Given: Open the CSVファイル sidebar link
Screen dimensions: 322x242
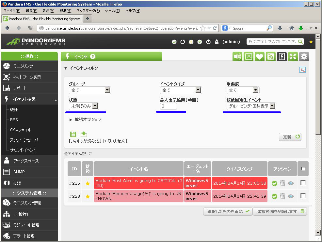Looking at the screenshot, I should 21,130.
